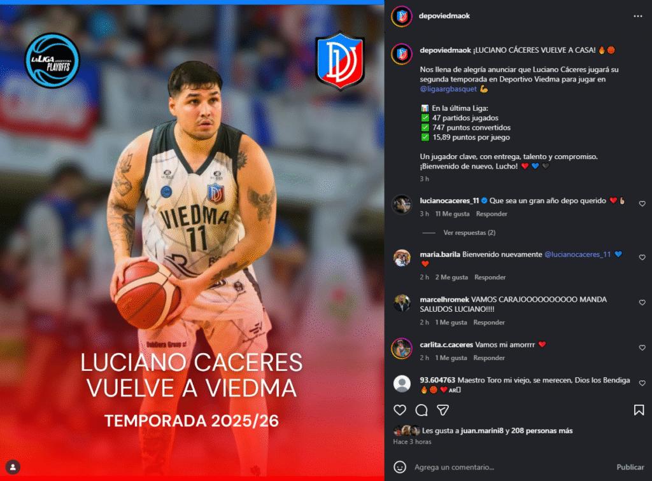Share post via paper plane icon

point(443,410)
